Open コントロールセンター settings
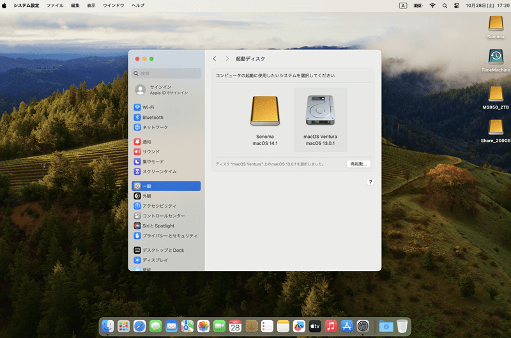The height and width of the screenshot is (338, 511). point(166,216)
